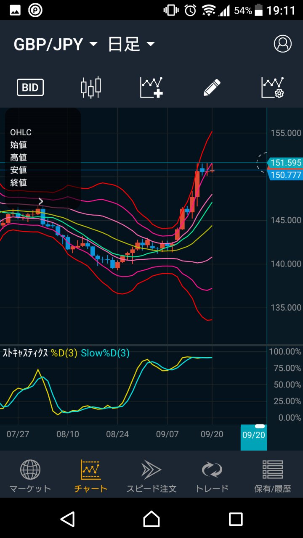Tap the vibrate mode status icon

(x=171, y=11)
